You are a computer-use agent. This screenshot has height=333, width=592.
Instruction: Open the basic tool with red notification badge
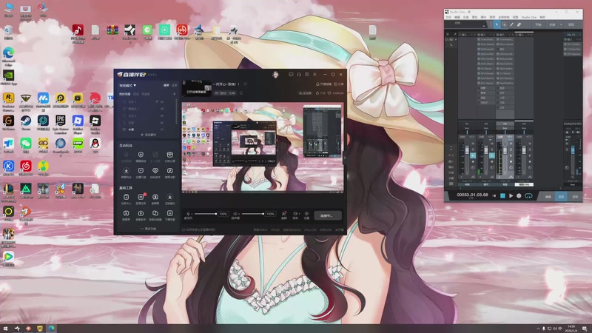[x=141, y=197]
